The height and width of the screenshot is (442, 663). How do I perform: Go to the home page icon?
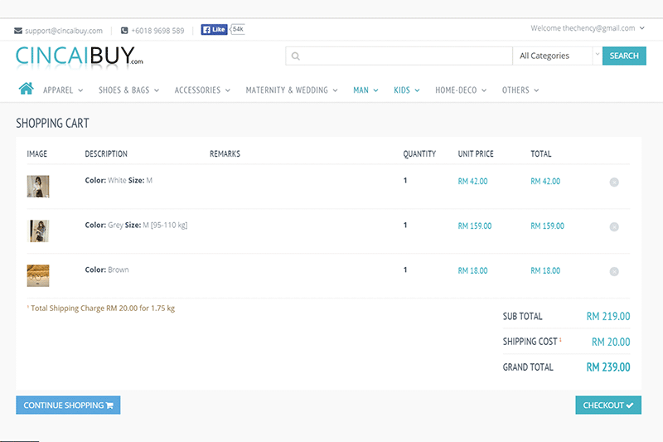point(26,89)
